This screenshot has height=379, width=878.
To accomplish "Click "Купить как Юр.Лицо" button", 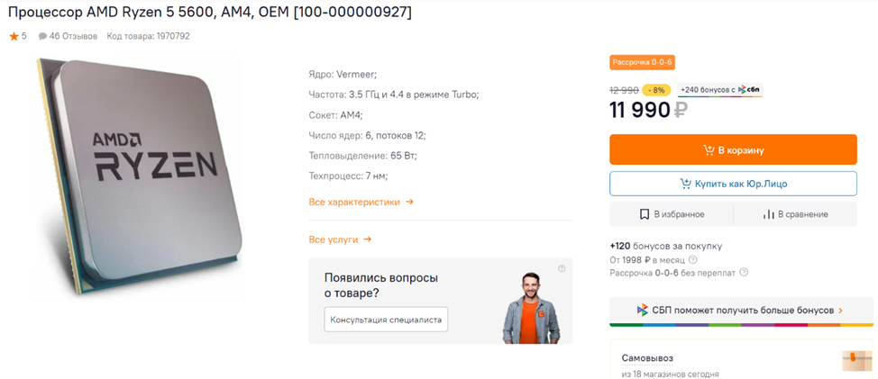I will tap(733, 184).
